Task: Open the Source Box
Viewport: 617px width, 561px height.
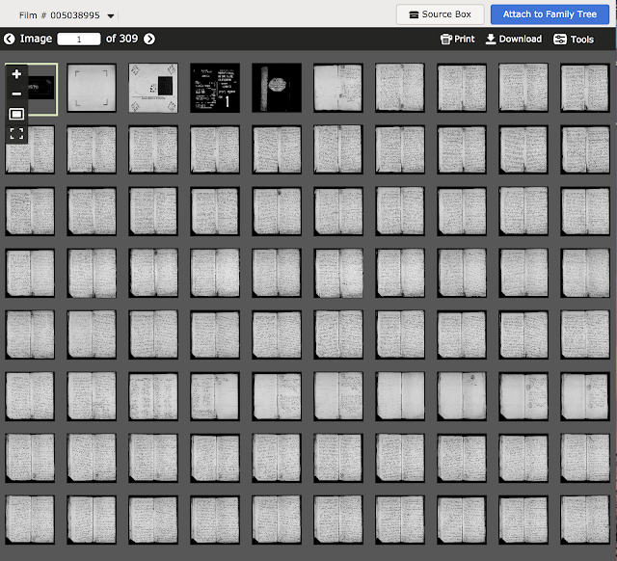Action: point(440,14)
